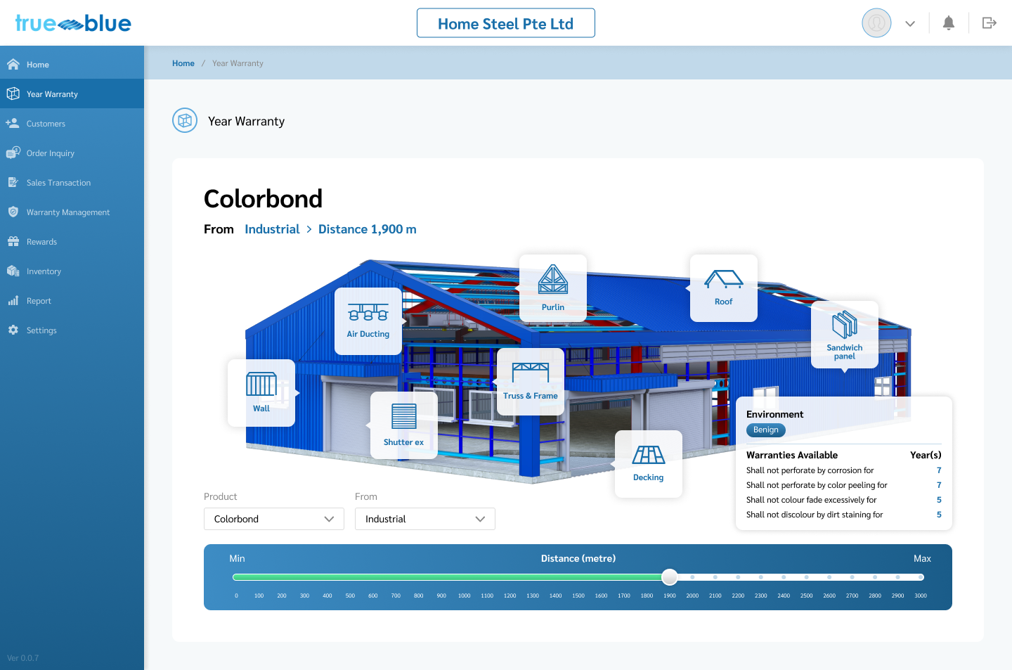Click the notification bell icon
The width and height of the screenshot is (1012, 670).
point(949,23)
